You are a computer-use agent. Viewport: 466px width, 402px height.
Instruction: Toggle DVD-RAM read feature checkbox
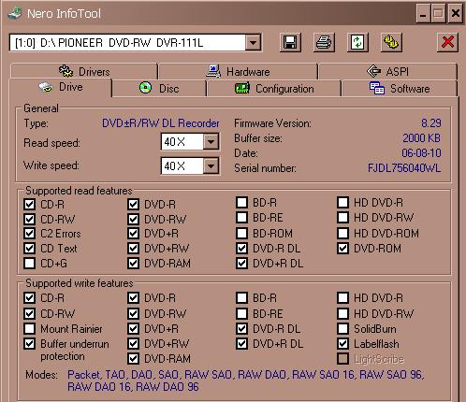click(x=133, y=264)
